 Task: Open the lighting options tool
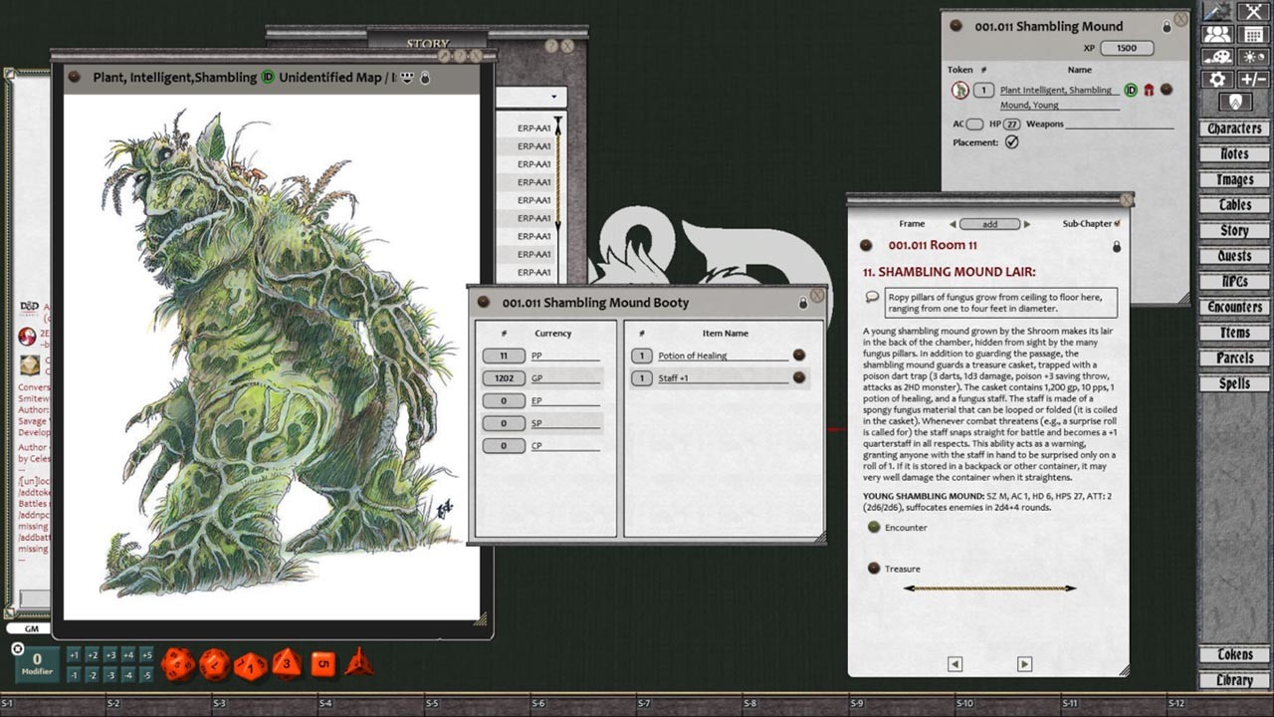(x=1252, y=57)
